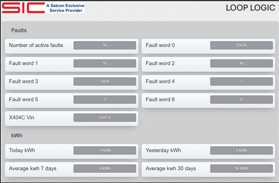Click the Average kwh 7 days value
The width and height of the screenshot is (279, 183).
[105, 169]
